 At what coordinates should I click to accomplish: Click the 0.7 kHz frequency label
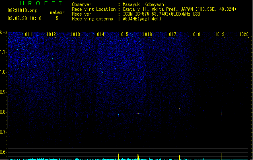pyautogui.click(x=3, y=132)
